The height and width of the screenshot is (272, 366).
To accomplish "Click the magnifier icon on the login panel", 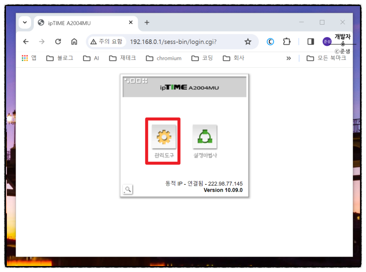I will (128, 189).
